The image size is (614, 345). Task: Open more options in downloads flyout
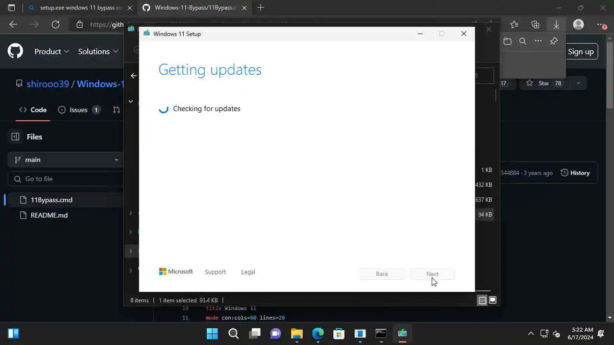point(538,41)
